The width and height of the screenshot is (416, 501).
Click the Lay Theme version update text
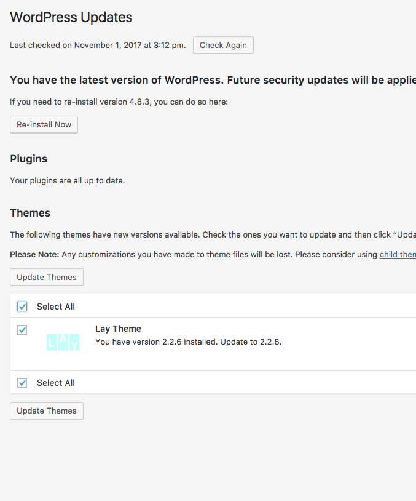pyautogui.click(x=188, y=342)
